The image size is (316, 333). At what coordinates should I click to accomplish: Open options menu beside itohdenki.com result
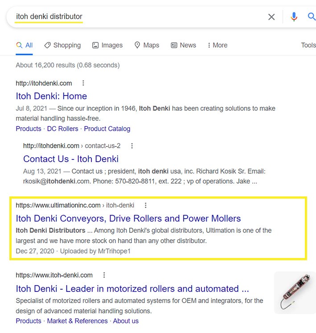[x=83, y=83]
